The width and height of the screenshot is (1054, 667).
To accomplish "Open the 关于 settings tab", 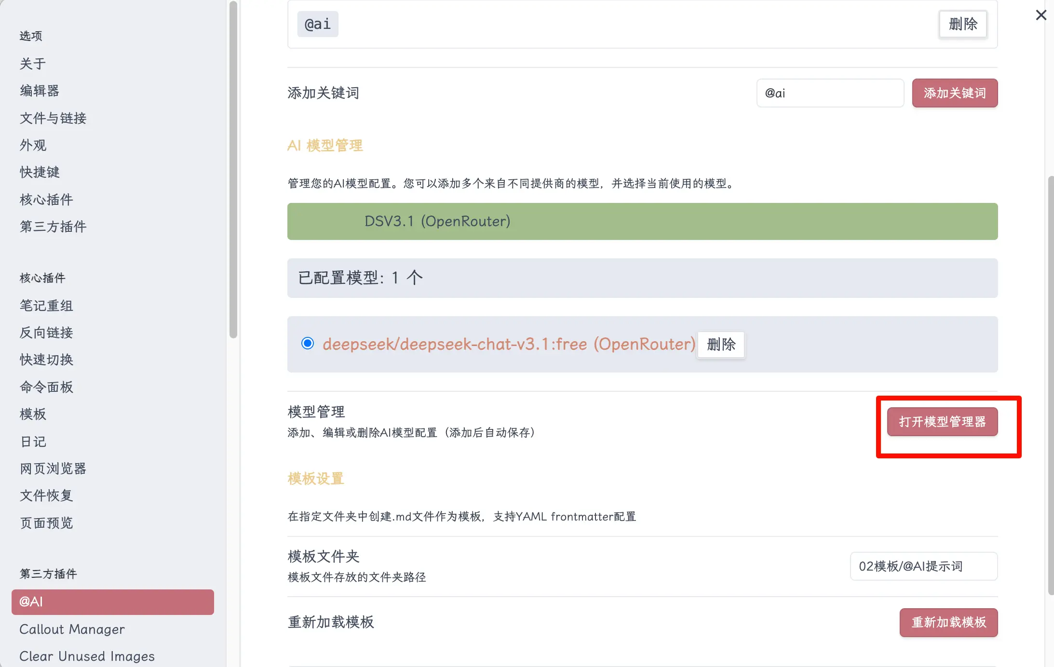I will (x=33, y=64).
